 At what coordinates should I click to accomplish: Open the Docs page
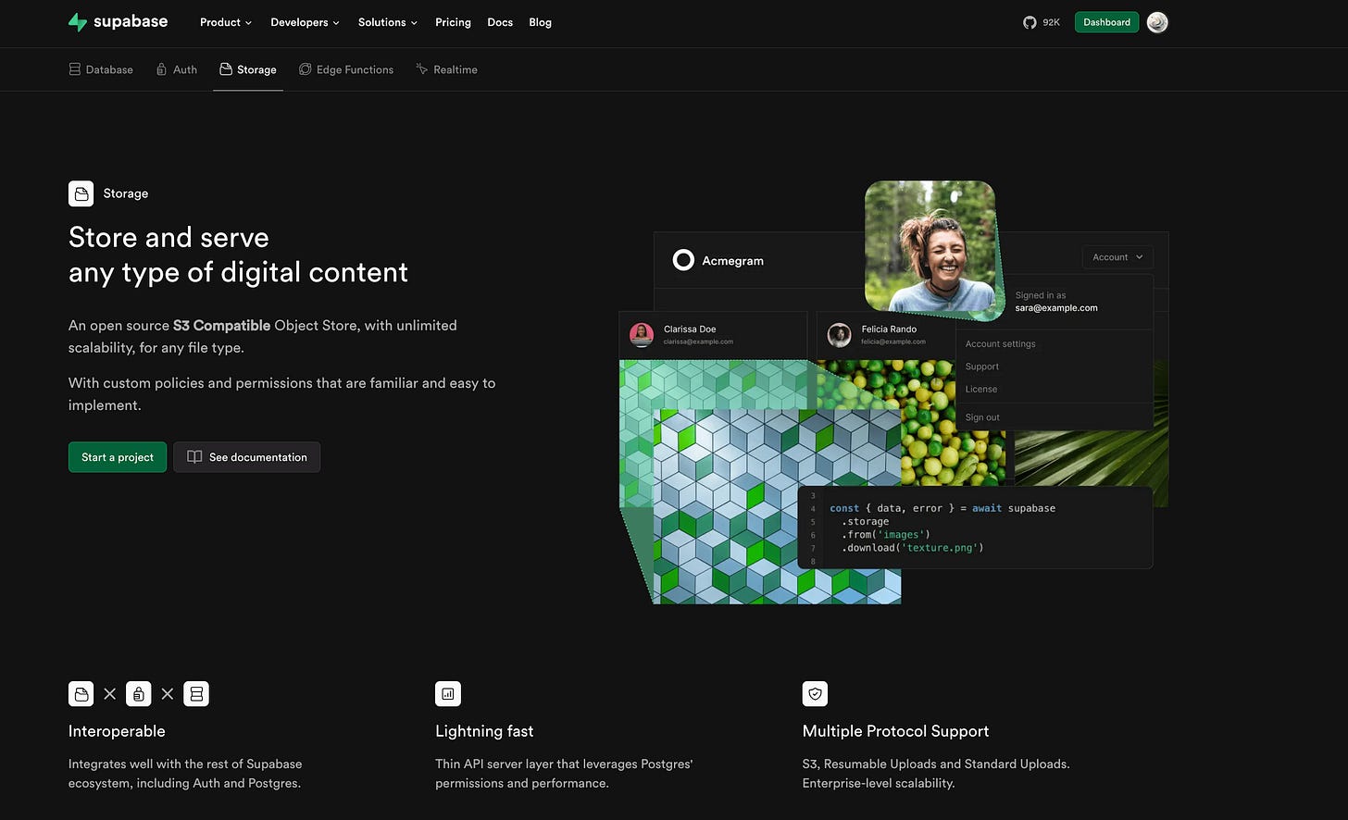[x=500, y=22]
